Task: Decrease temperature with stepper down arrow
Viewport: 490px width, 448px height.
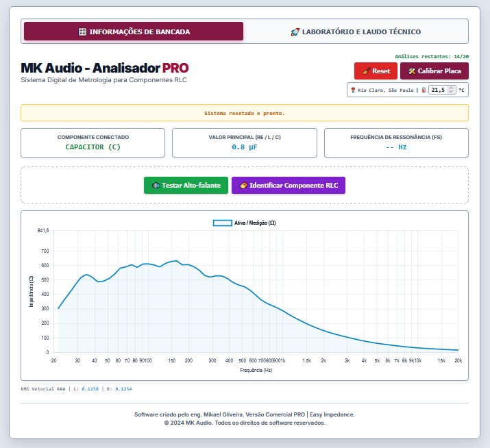Action: pyautogui.click(x=451, y=92)
